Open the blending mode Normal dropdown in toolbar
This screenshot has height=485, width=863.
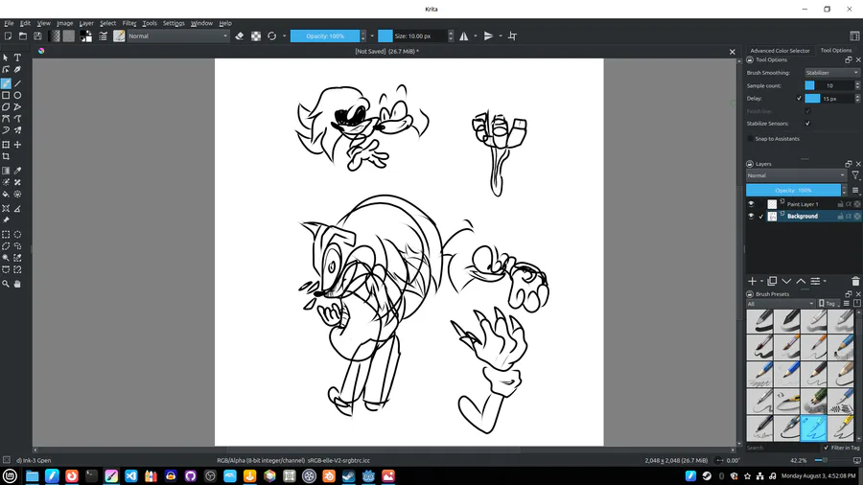coord(177,36)
